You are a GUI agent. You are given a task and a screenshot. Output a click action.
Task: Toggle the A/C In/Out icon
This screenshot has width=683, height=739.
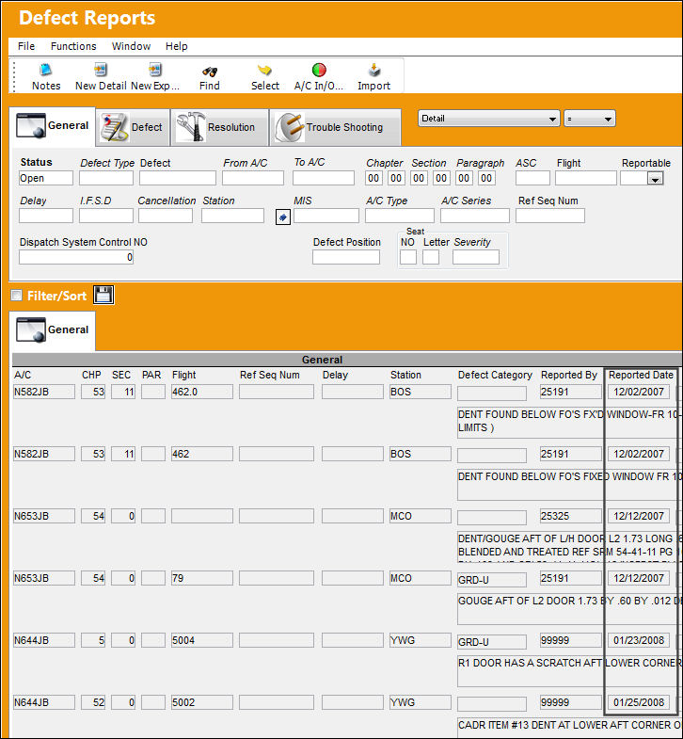coord(319,71)
